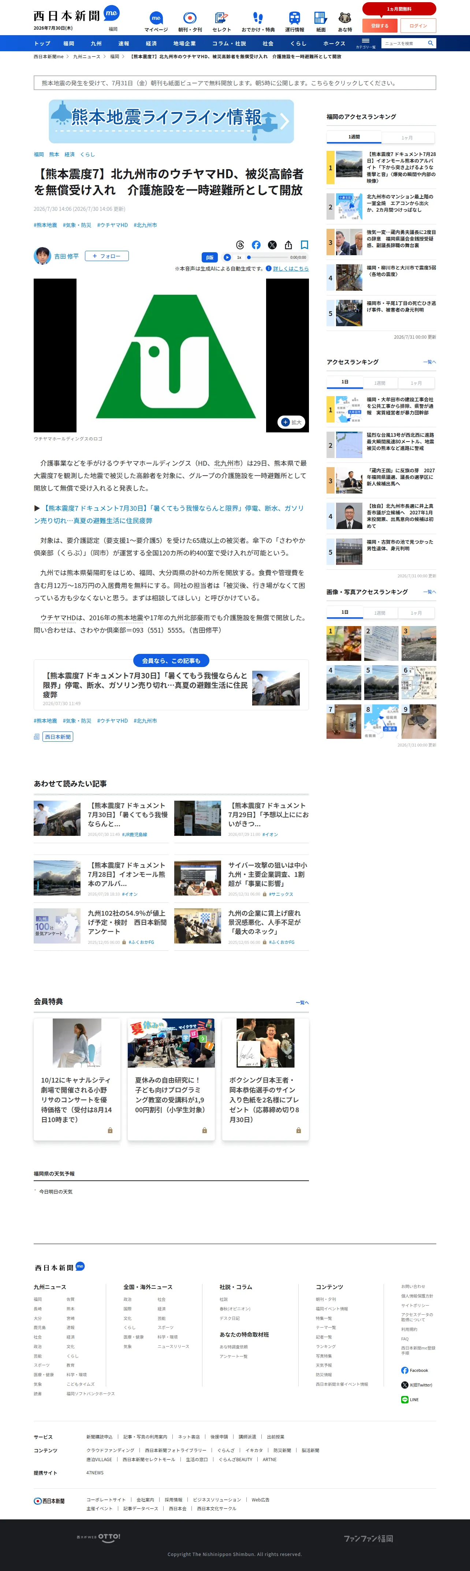This screenshot has height=1571, width=470.
Task: Switch 画像・写真 ranking to the 1ヶ月 tab
Action: tap(416, 613)
